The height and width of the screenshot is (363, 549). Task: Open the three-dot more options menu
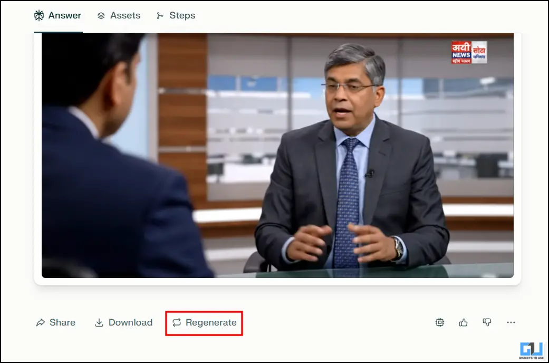coord(511,322)
